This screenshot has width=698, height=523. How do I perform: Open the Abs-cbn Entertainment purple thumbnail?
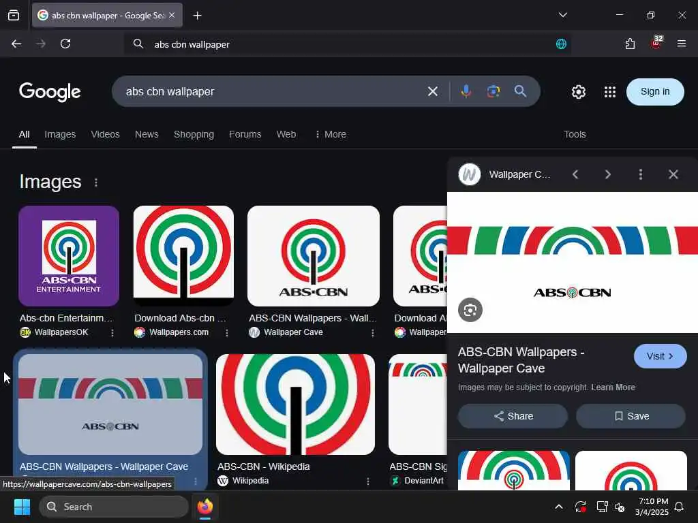(69, 256)
